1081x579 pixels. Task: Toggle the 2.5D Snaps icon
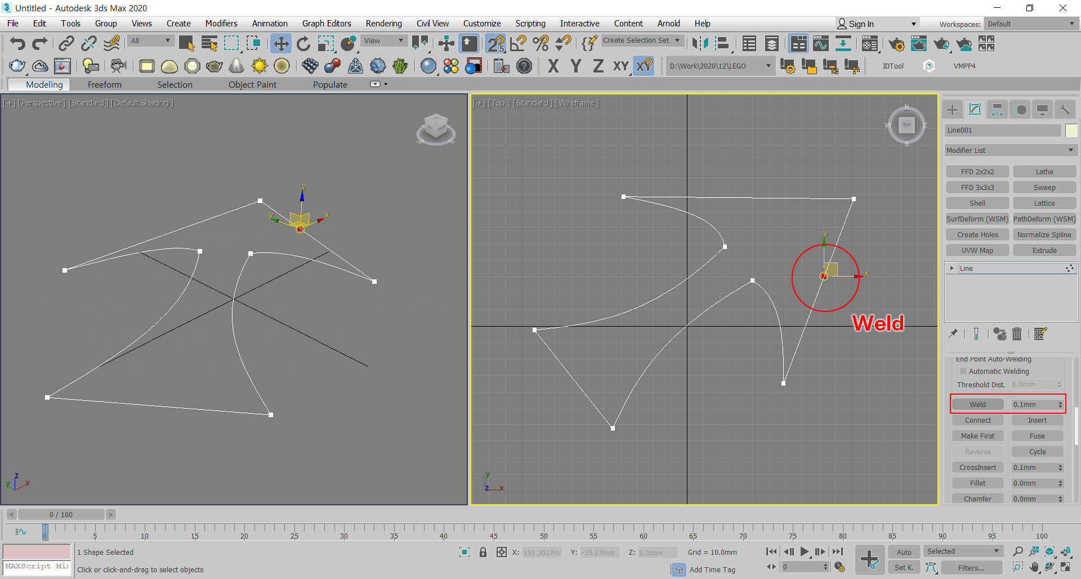point(496,44)
